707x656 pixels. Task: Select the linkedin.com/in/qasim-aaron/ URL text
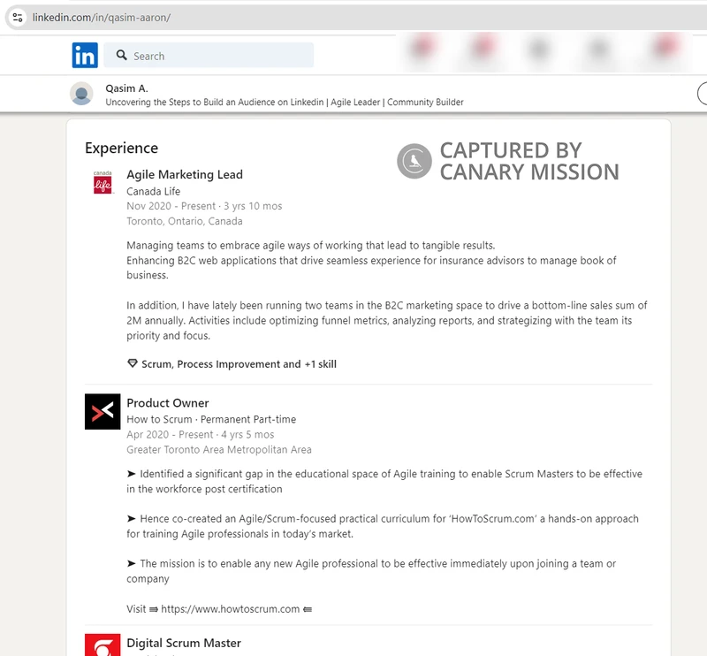coord(102,18)
